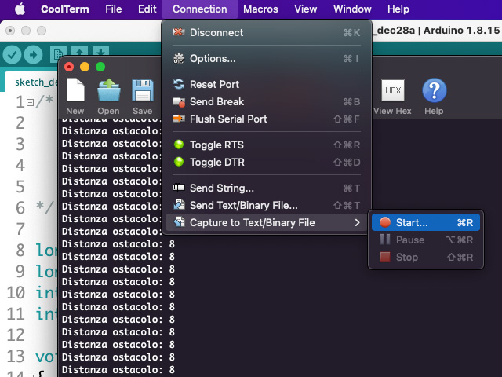Click Reset Port menu item
The height and width of the screenshot is (377, 502).
tap(214, 84)
